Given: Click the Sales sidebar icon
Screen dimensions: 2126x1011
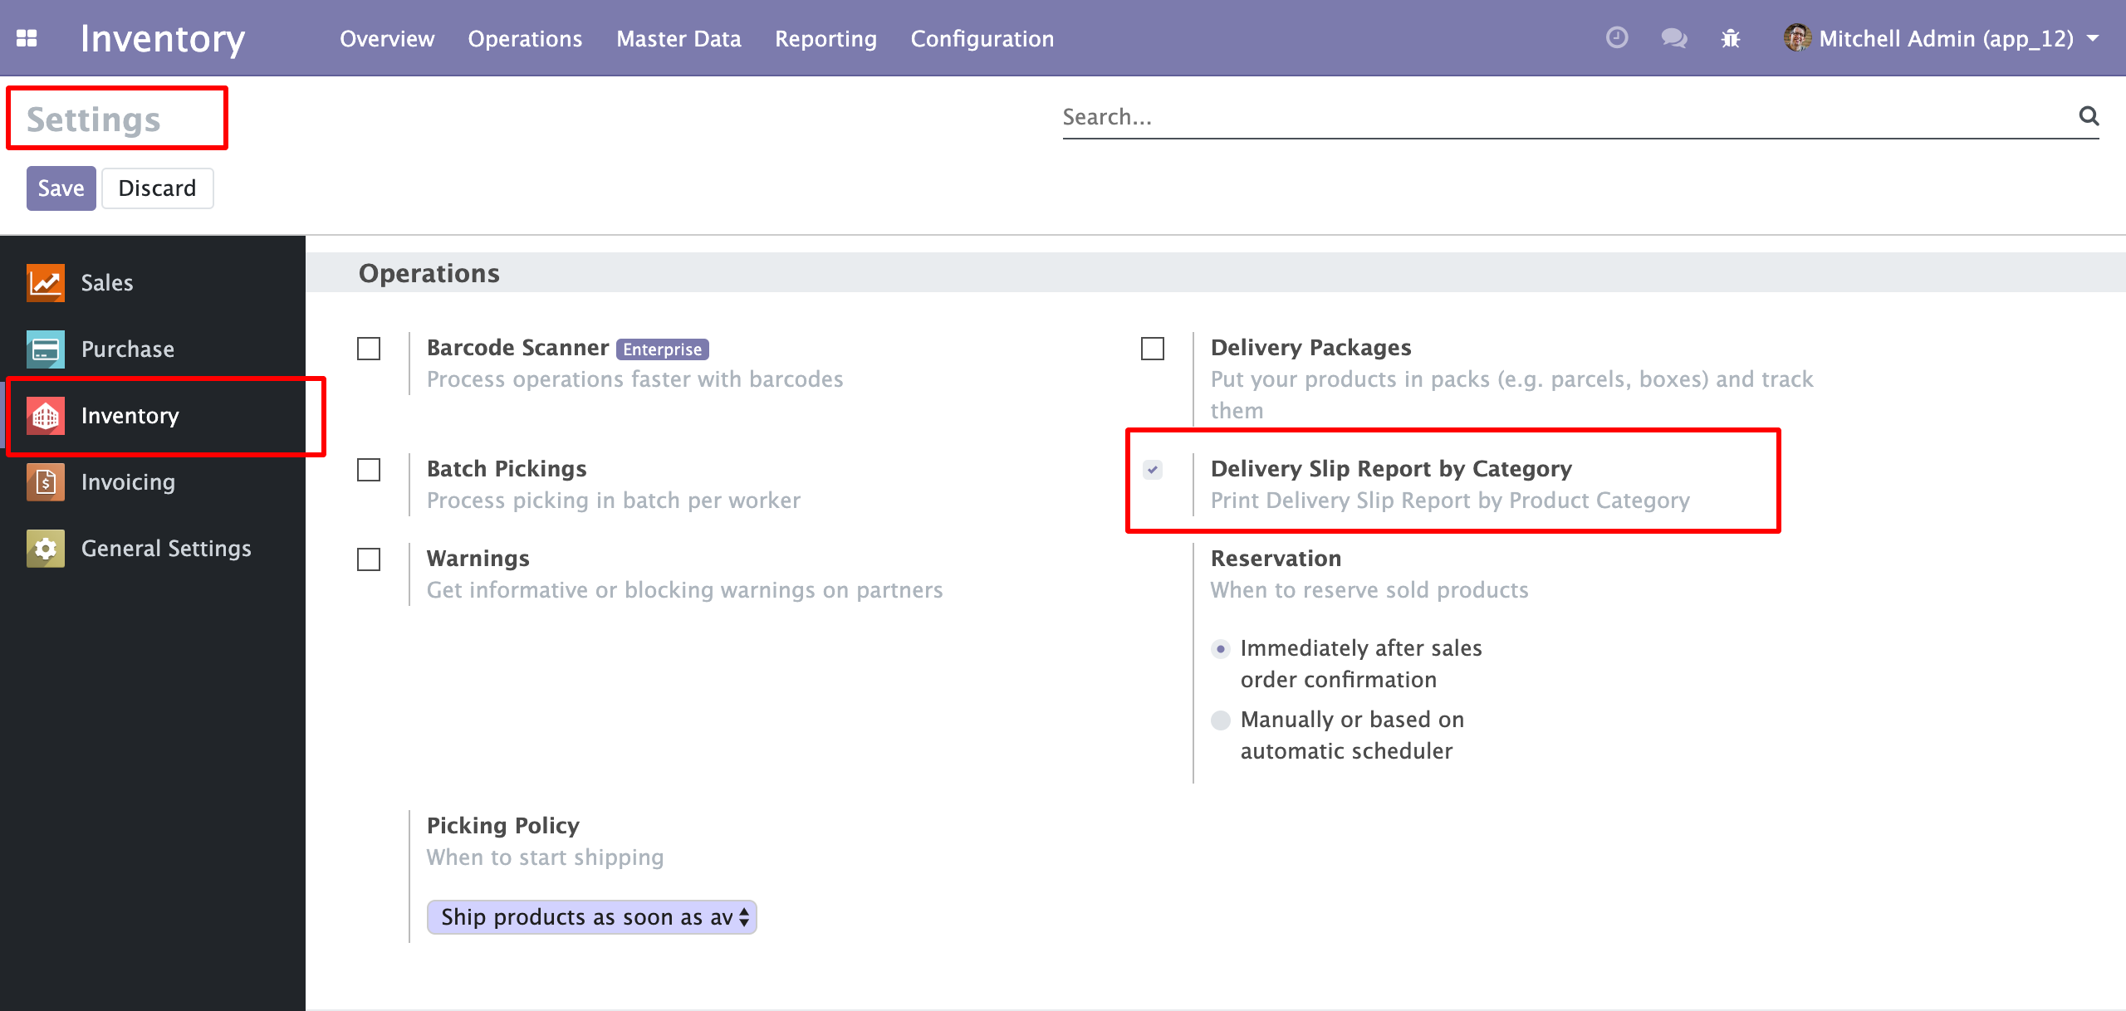Looking at the screenshot, I should click(x=46, y=283).
